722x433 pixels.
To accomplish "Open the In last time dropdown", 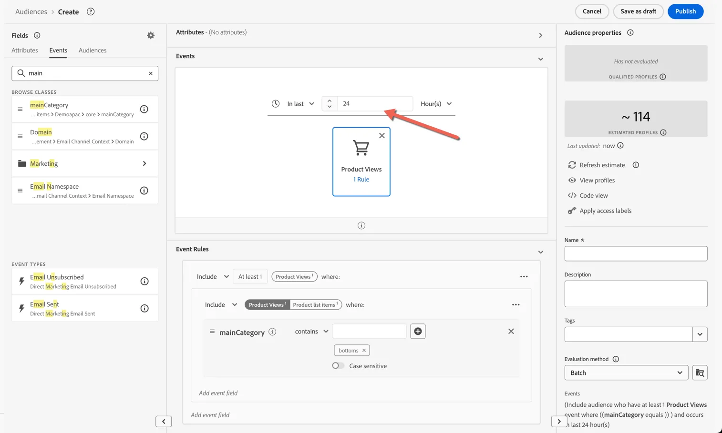I will (300, 103).
